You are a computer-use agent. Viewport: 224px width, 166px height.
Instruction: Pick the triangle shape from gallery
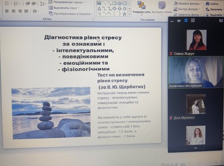point(99,9)
